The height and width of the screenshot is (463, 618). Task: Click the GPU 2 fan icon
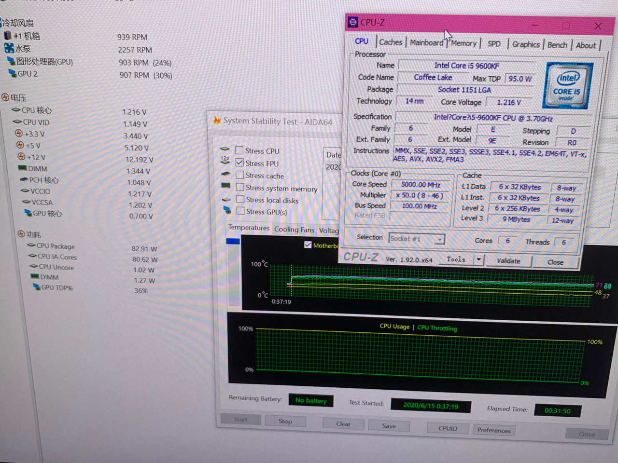pyautogui.click(x=13, y=74)
